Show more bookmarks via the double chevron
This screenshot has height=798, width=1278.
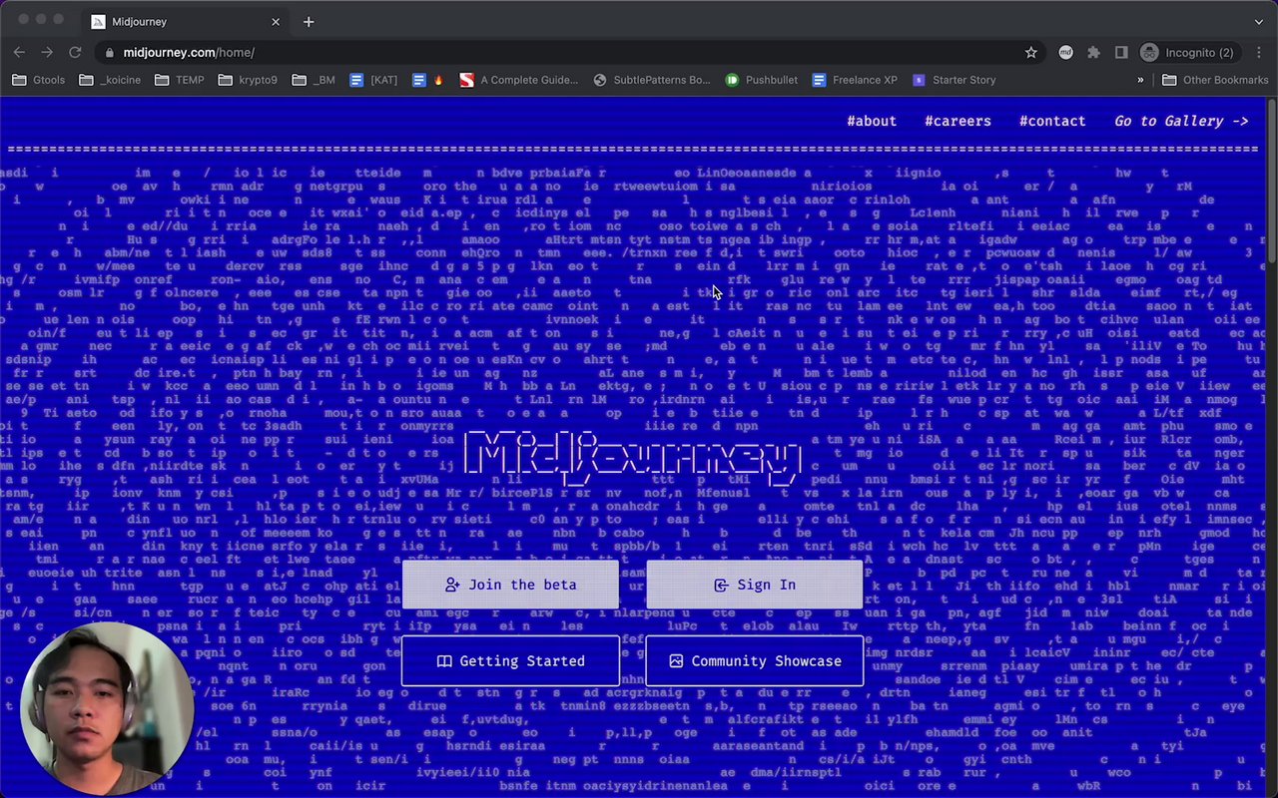tap(1140, 80)
